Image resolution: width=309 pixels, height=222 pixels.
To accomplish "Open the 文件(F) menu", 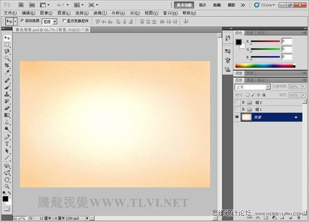I will coord(11,13).
